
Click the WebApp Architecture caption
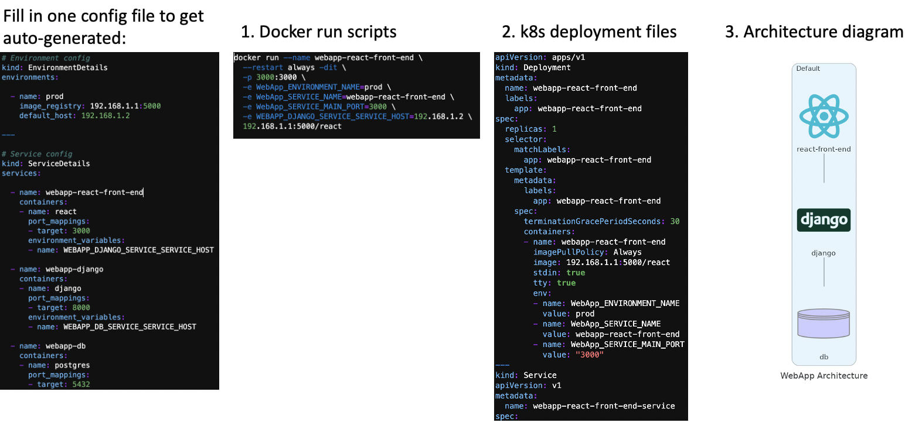pyautogui.click(x=823, y=376)
